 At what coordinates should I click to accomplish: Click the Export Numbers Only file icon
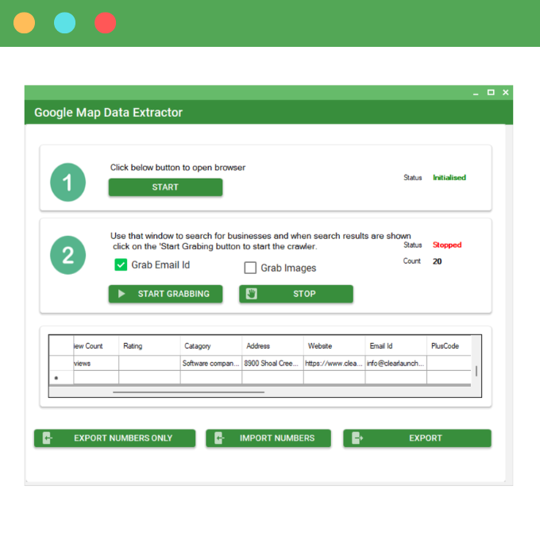(x=48, y=438)
